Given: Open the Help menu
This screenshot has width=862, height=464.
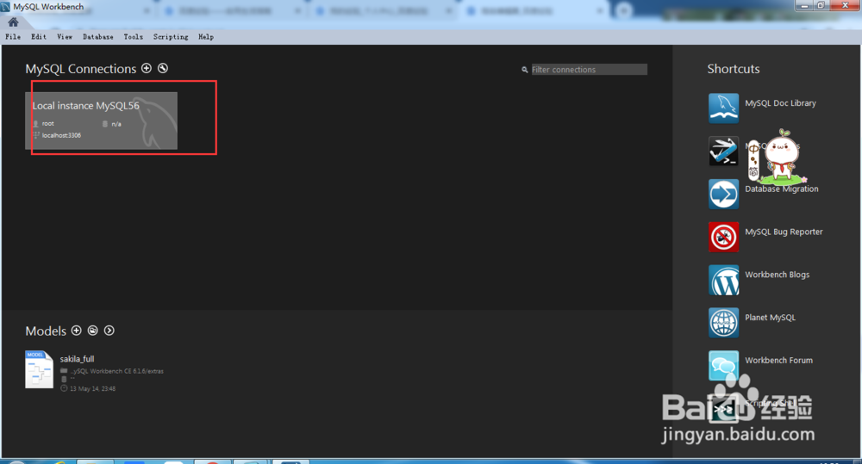Looking at the screenshot, I should point(206,37).
